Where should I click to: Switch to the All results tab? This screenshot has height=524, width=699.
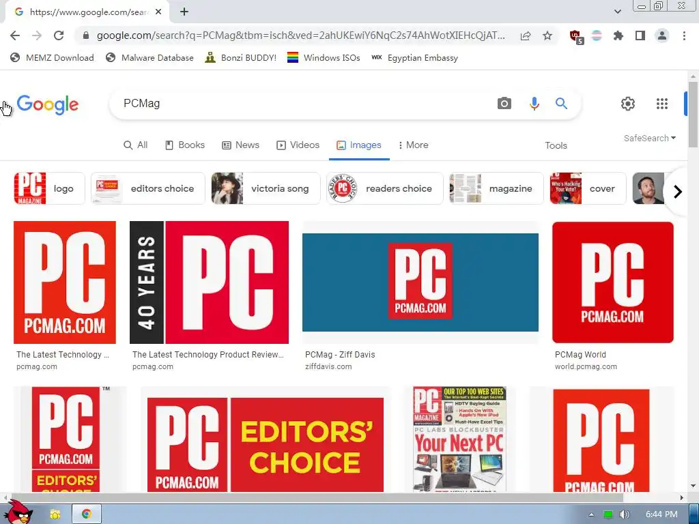[136, 145]
